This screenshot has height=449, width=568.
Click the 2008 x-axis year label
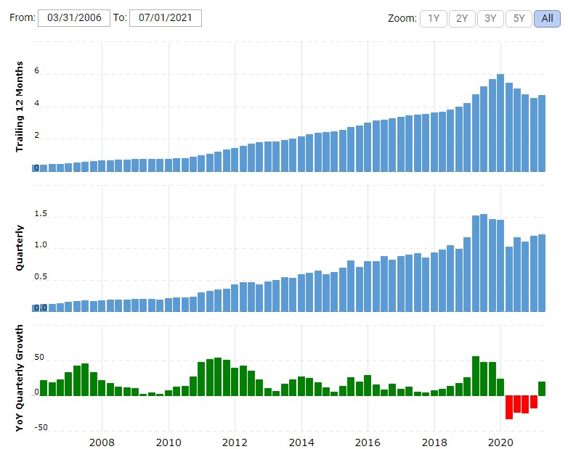pos(102,442)
